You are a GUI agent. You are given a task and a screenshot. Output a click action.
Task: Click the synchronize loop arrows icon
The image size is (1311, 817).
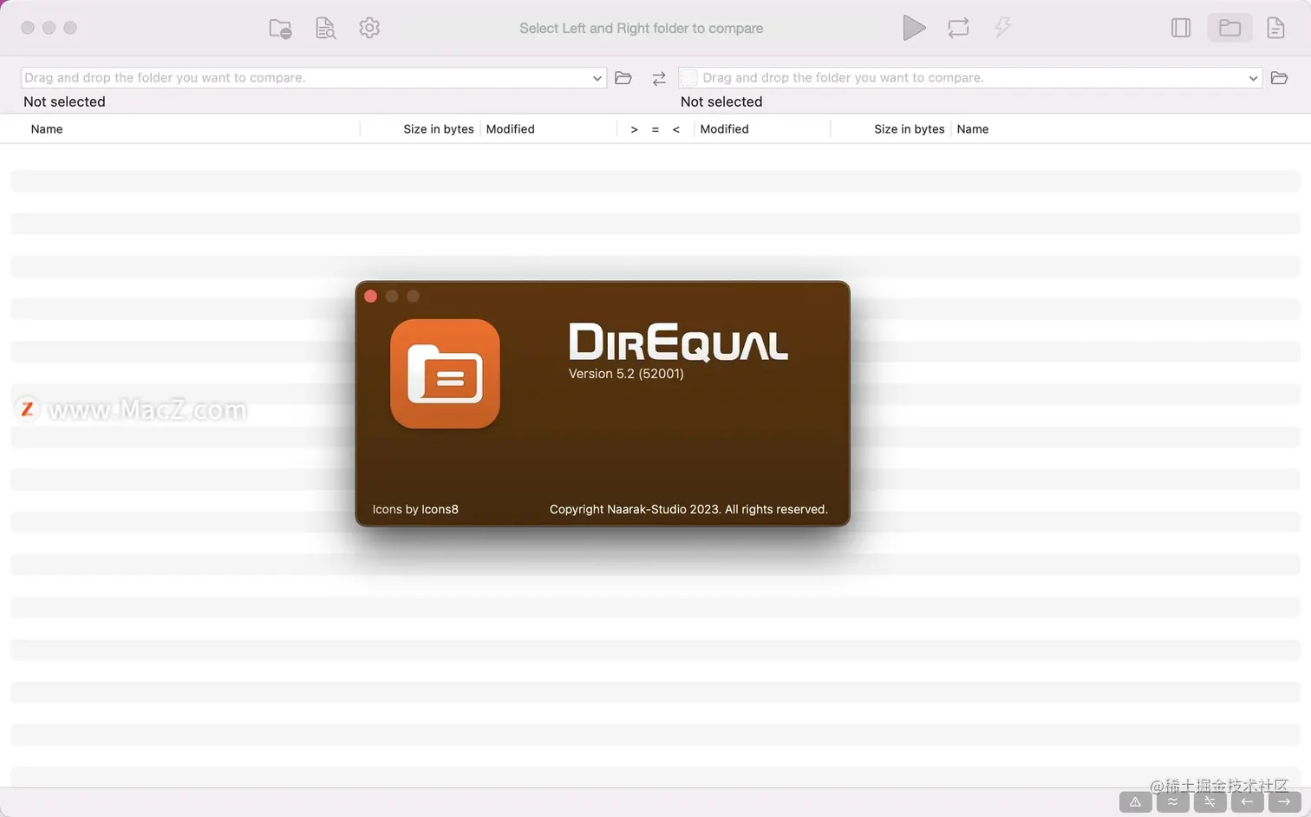click(x=958, y=28)
